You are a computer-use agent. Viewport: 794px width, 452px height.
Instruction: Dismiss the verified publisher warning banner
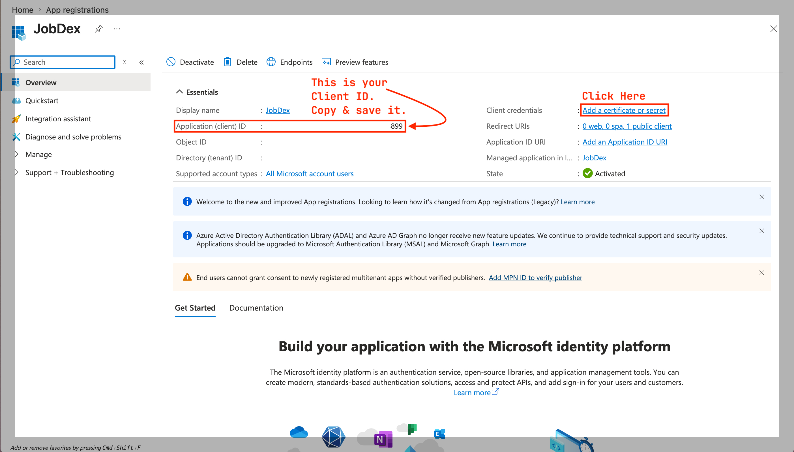click(761, 273)
